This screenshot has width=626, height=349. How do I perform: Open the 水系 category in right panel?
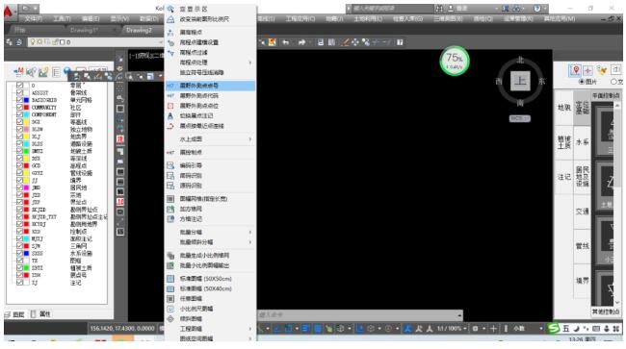click(x=582, y=142)
